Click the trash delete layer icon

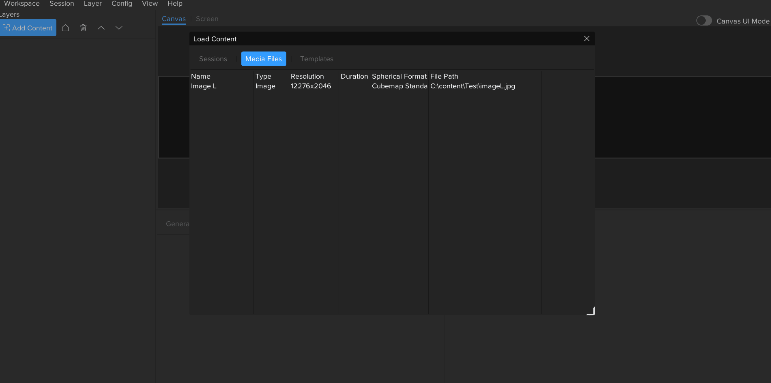click(83, 28)
